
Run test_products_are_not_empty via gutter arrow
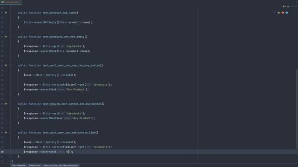tap(6, 37)
